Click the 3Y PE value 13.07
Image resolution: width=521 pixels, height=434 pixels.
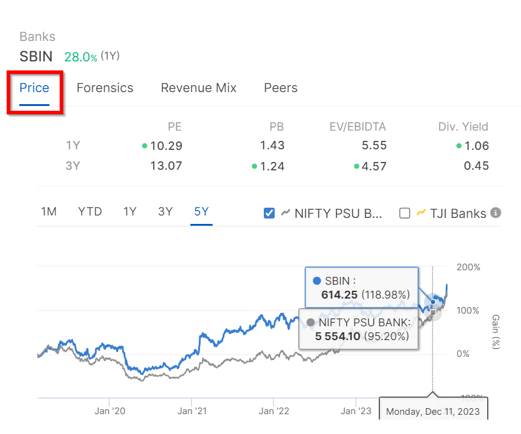point(166,166)
